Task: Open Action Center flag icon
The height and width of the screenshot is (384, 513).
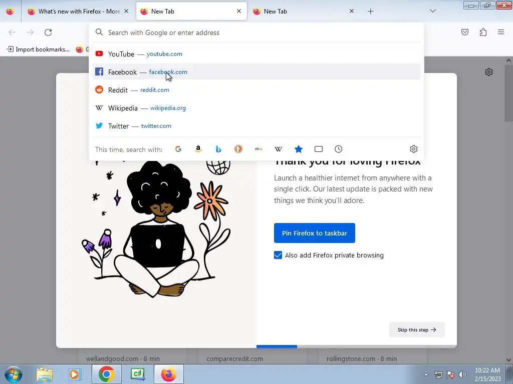Action: (x=450, y=374)
